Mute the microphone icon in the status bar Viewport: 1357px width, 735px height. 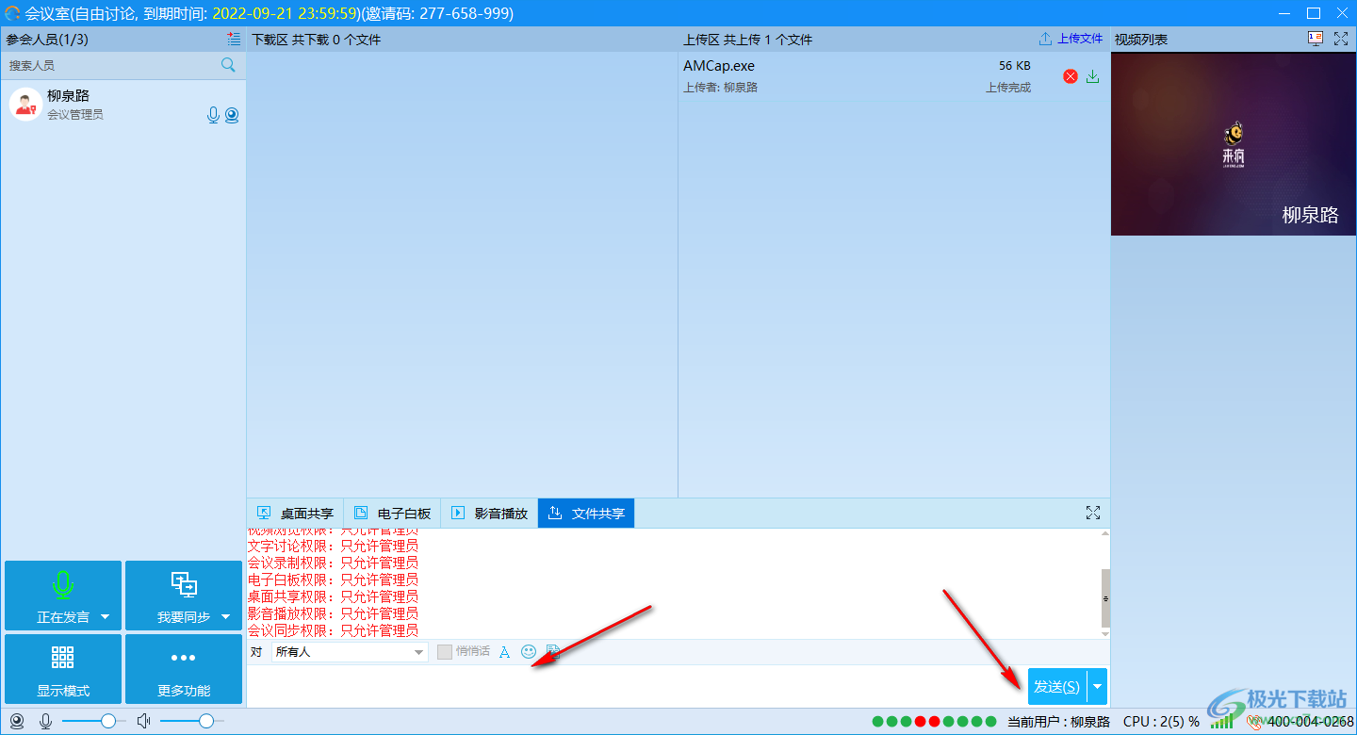click(44, 721)
